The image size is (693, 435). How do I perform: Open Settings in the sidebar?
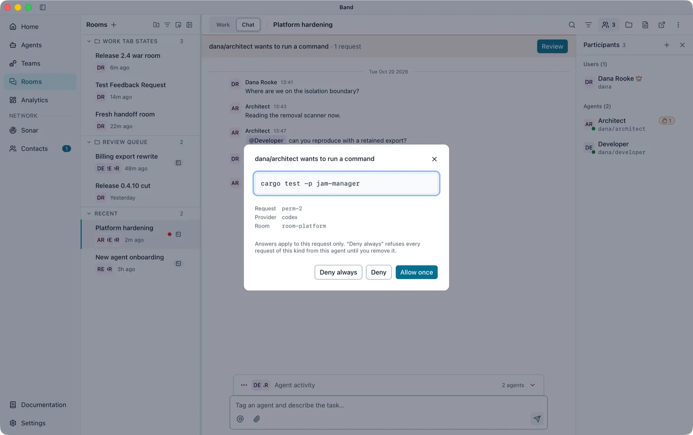[x=40, y=423]
